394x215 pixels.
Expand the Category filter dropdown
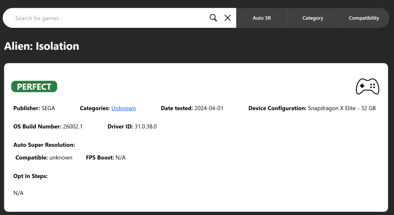[x=313, y=18]
